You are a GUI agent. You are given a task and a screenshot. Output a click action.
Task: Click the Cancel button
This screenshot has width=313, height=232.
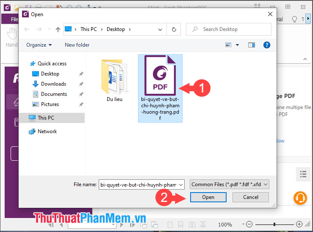pyautogui.click(x=250, y=197)
